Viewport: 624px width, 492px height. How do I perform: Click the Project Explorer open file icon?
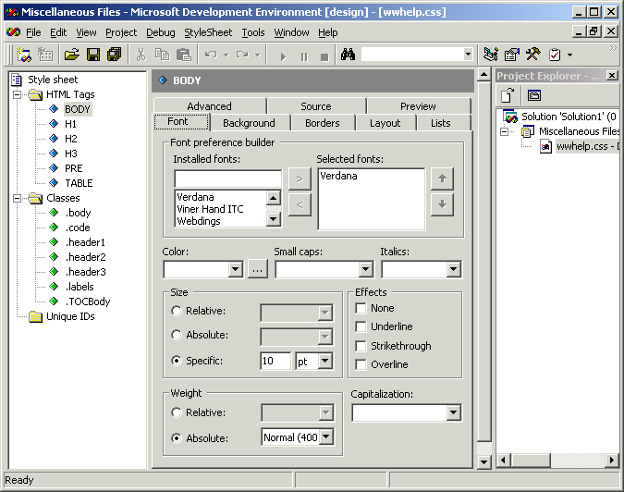point(508,95)
